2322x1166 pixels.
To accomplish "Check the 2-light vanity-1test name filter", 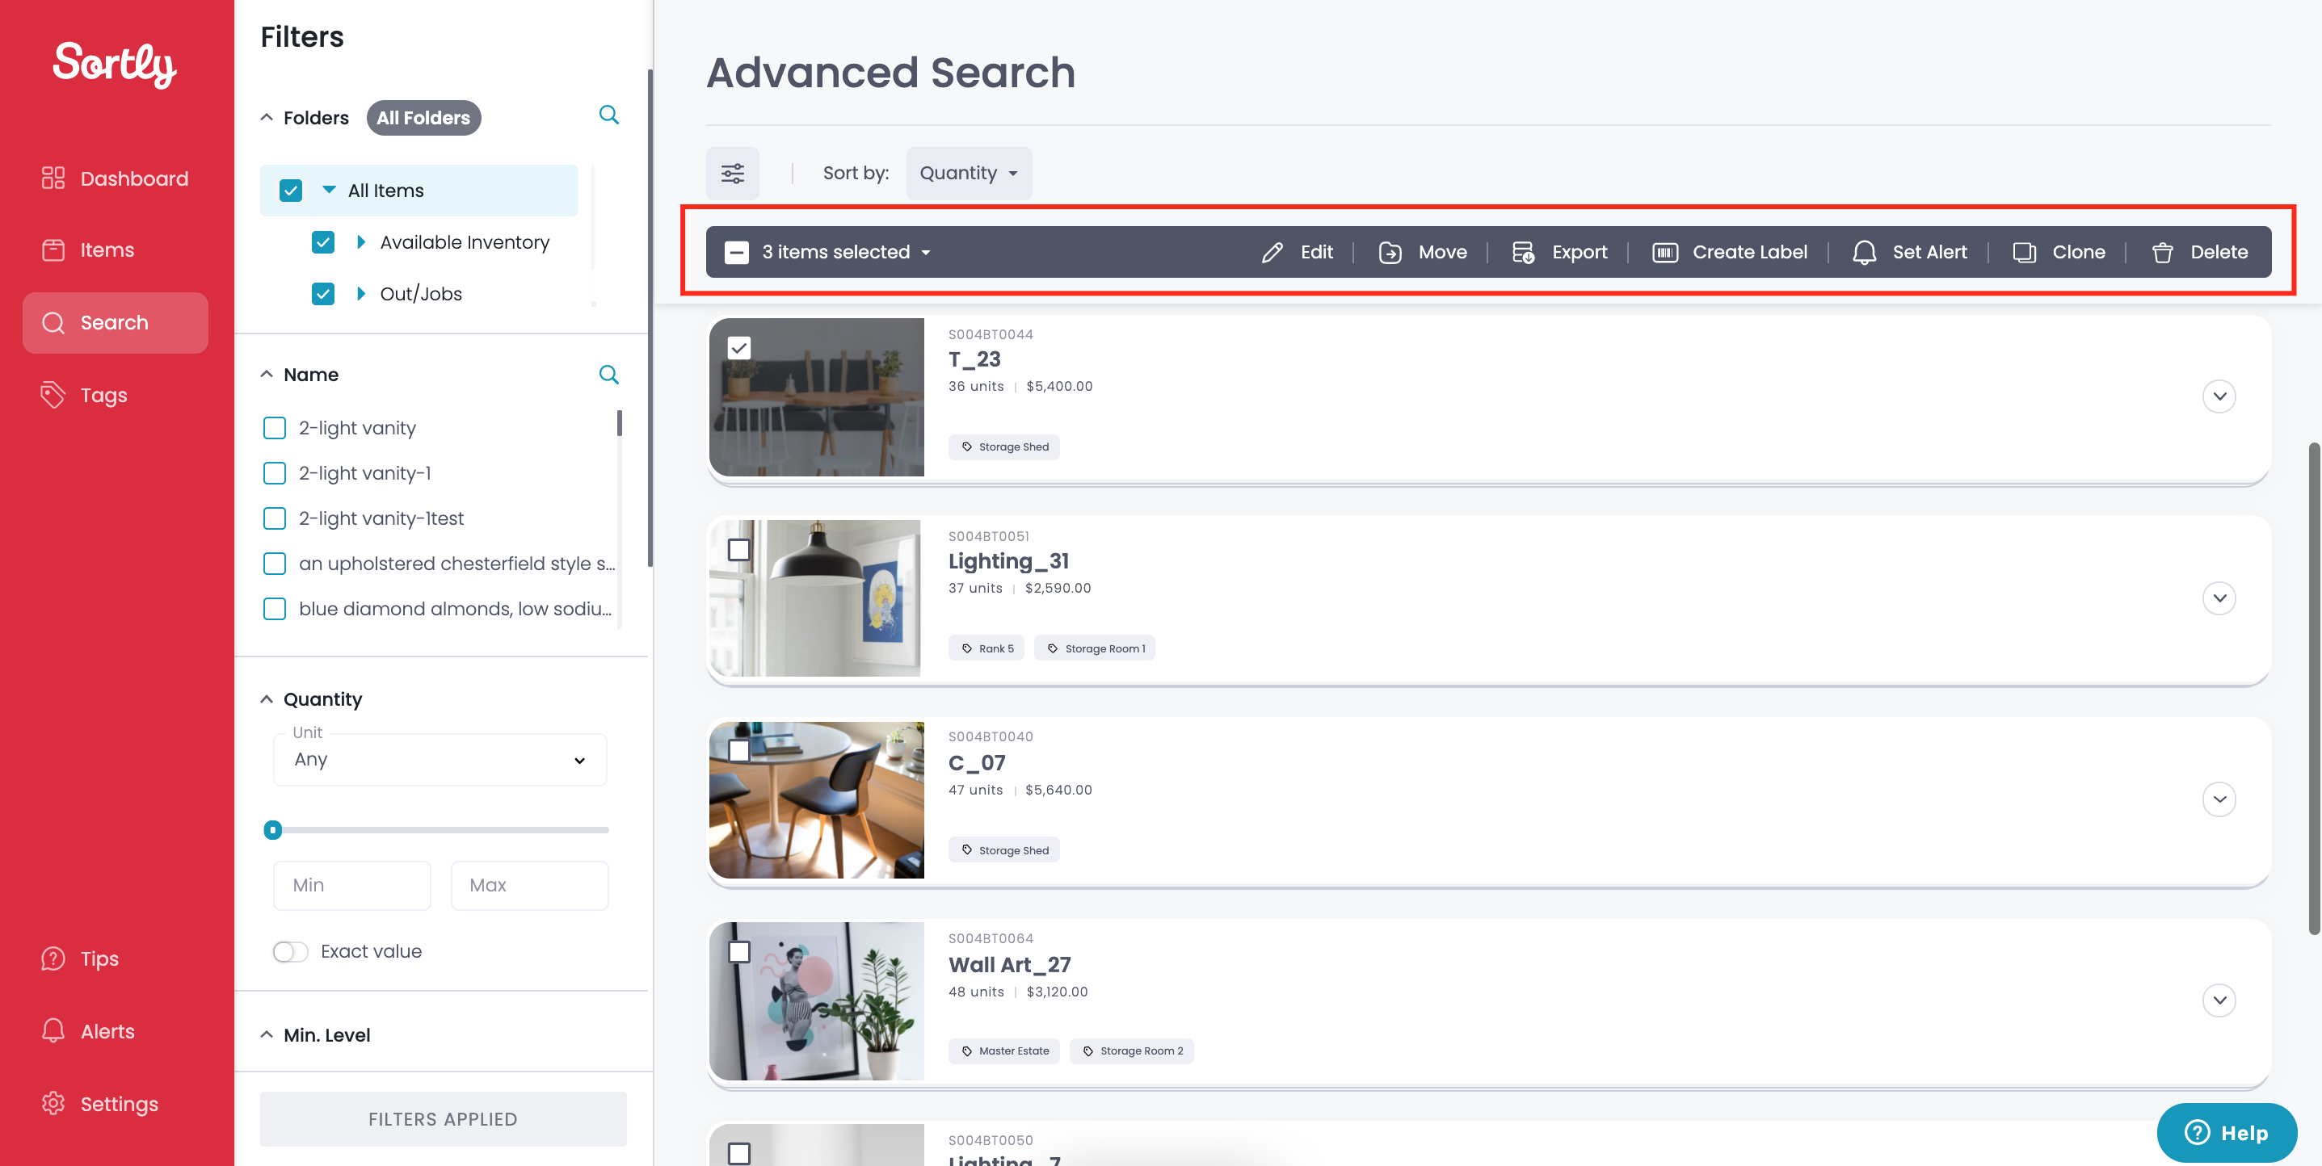I will coord(274,518).
